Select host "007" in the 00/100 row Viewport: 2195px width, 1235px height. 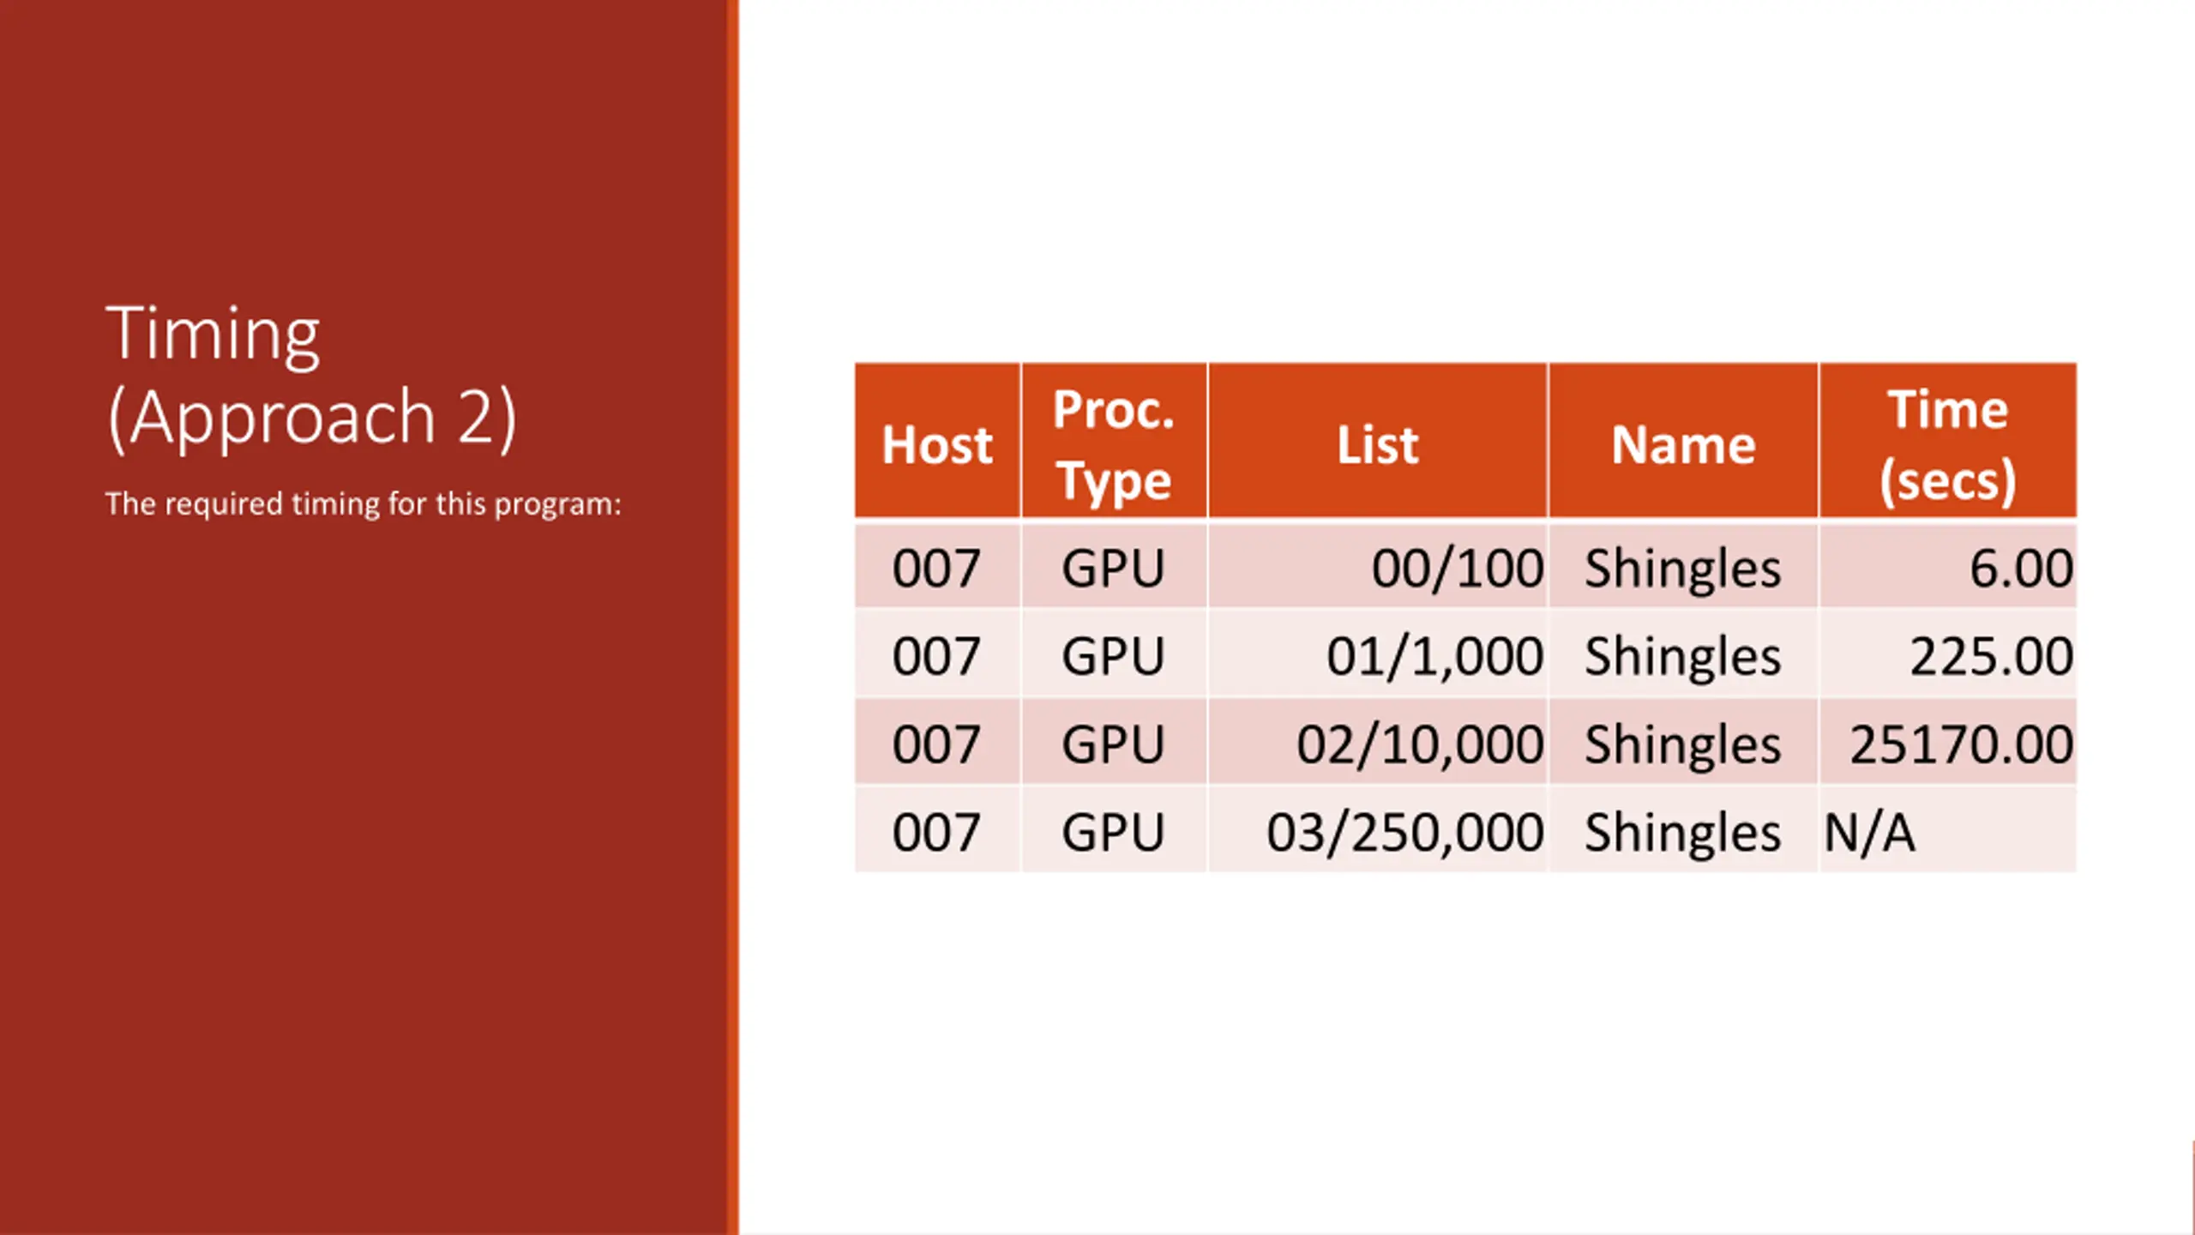tap(936, 568)
